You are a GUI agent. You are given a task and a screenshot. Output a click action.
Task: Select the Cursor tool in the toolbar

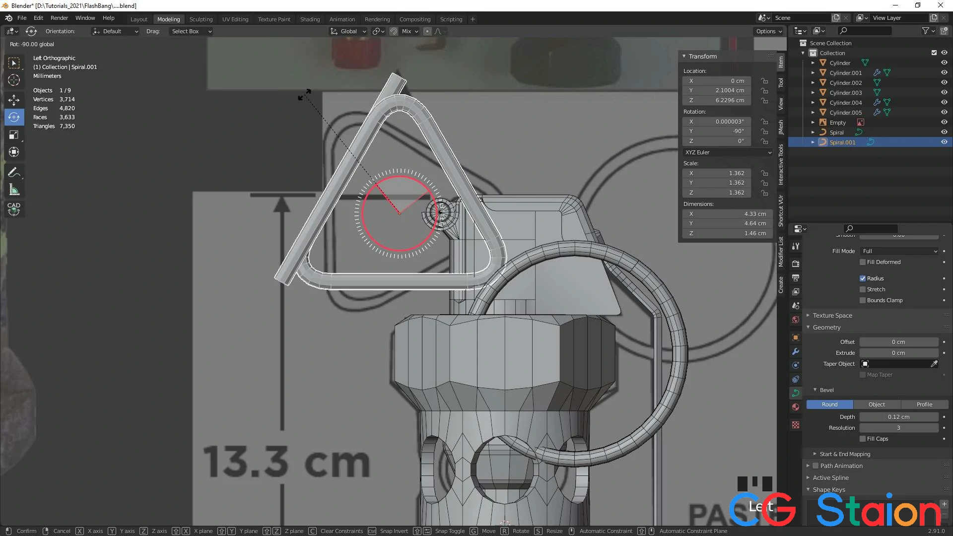pyautogui.click(x=14, y=80)
